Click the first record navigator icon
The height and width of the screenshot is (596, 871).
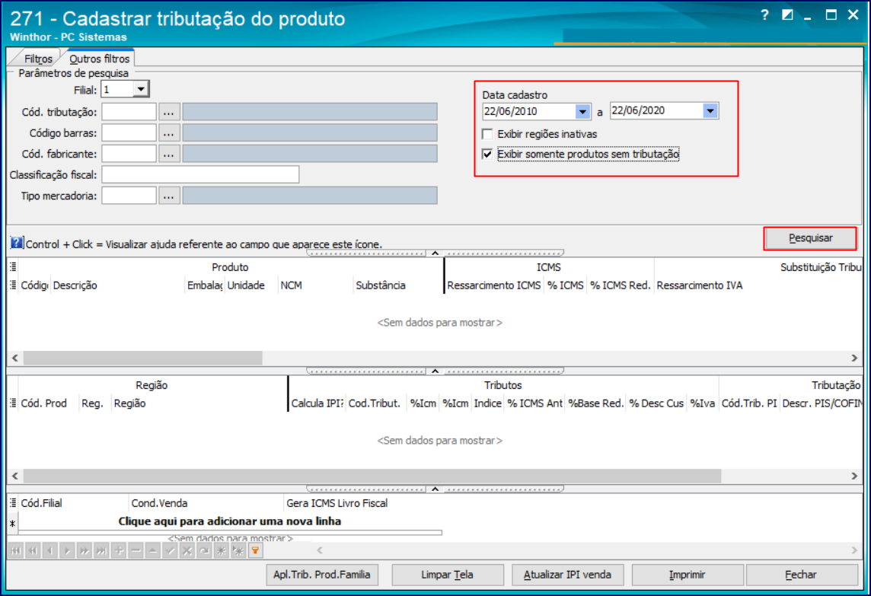point(15,551)
